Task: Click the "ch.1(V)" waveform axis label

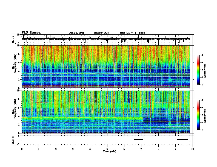Action: 13,39
